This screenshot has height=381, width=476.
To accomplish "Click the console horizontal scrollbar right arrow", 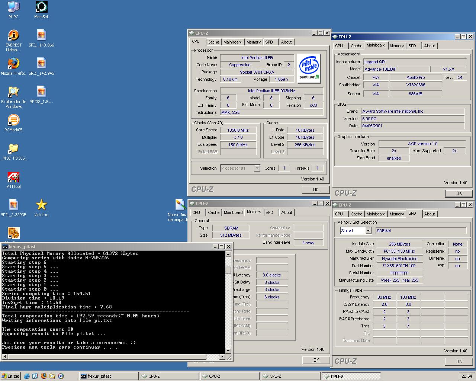I will point(222,356).
